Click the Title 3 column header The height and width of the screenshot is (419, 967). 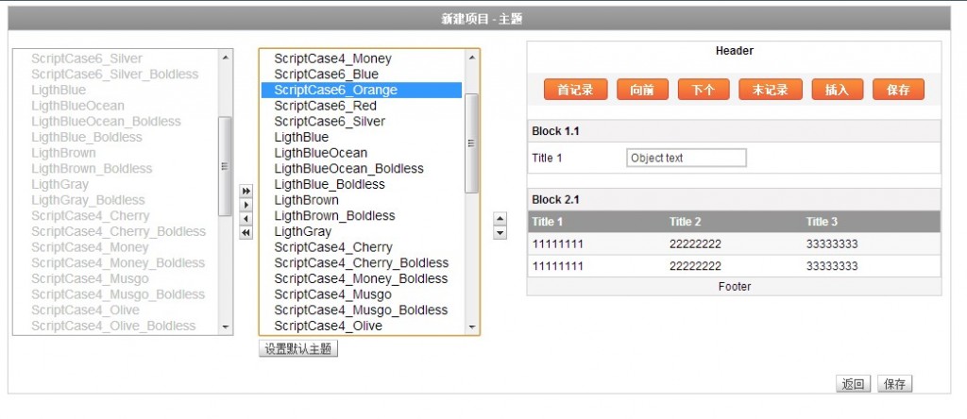[x=822, y=222]
